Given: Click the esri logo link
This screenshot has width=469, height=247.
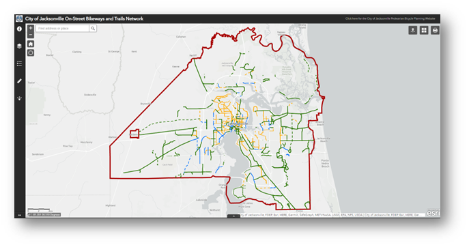Looking at the screenshot, I should [433, 213].
